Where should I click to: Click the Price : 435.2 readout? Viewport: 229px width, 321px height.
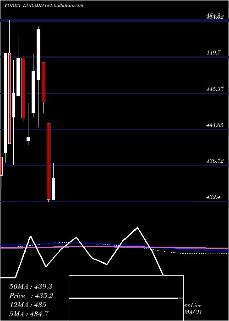coord(31,296)
